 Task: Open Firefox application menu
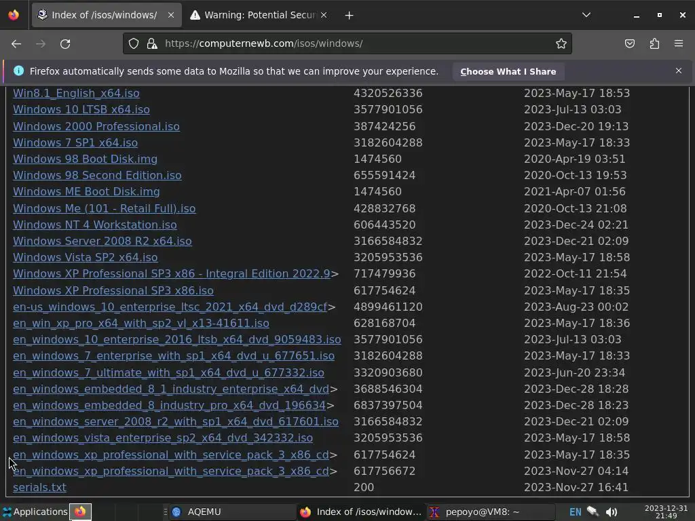tap(679, 43)
